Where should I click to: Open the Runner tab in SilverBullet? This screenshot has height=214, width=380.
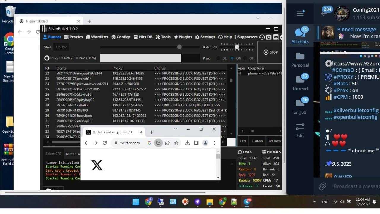pos(52,37)
